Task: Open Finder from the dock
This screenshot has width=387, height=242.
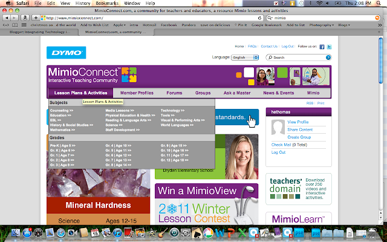Action: pyautogui.click(x=16, y=232)
